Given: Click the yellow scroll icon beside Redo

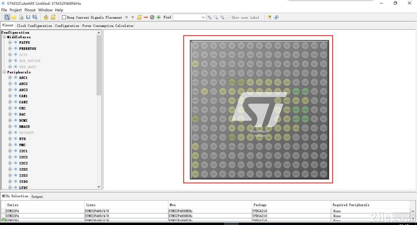Looking at the screenshot, I should (139, 17).
